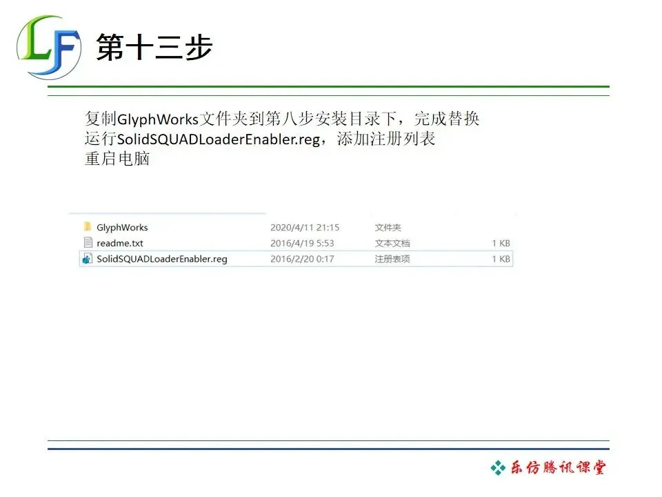Click the instruction line starting with 运行SolidSQUADLoaderEnabler.reg
This screenshot has height=497, width=662.
click(x=260, y=139)
